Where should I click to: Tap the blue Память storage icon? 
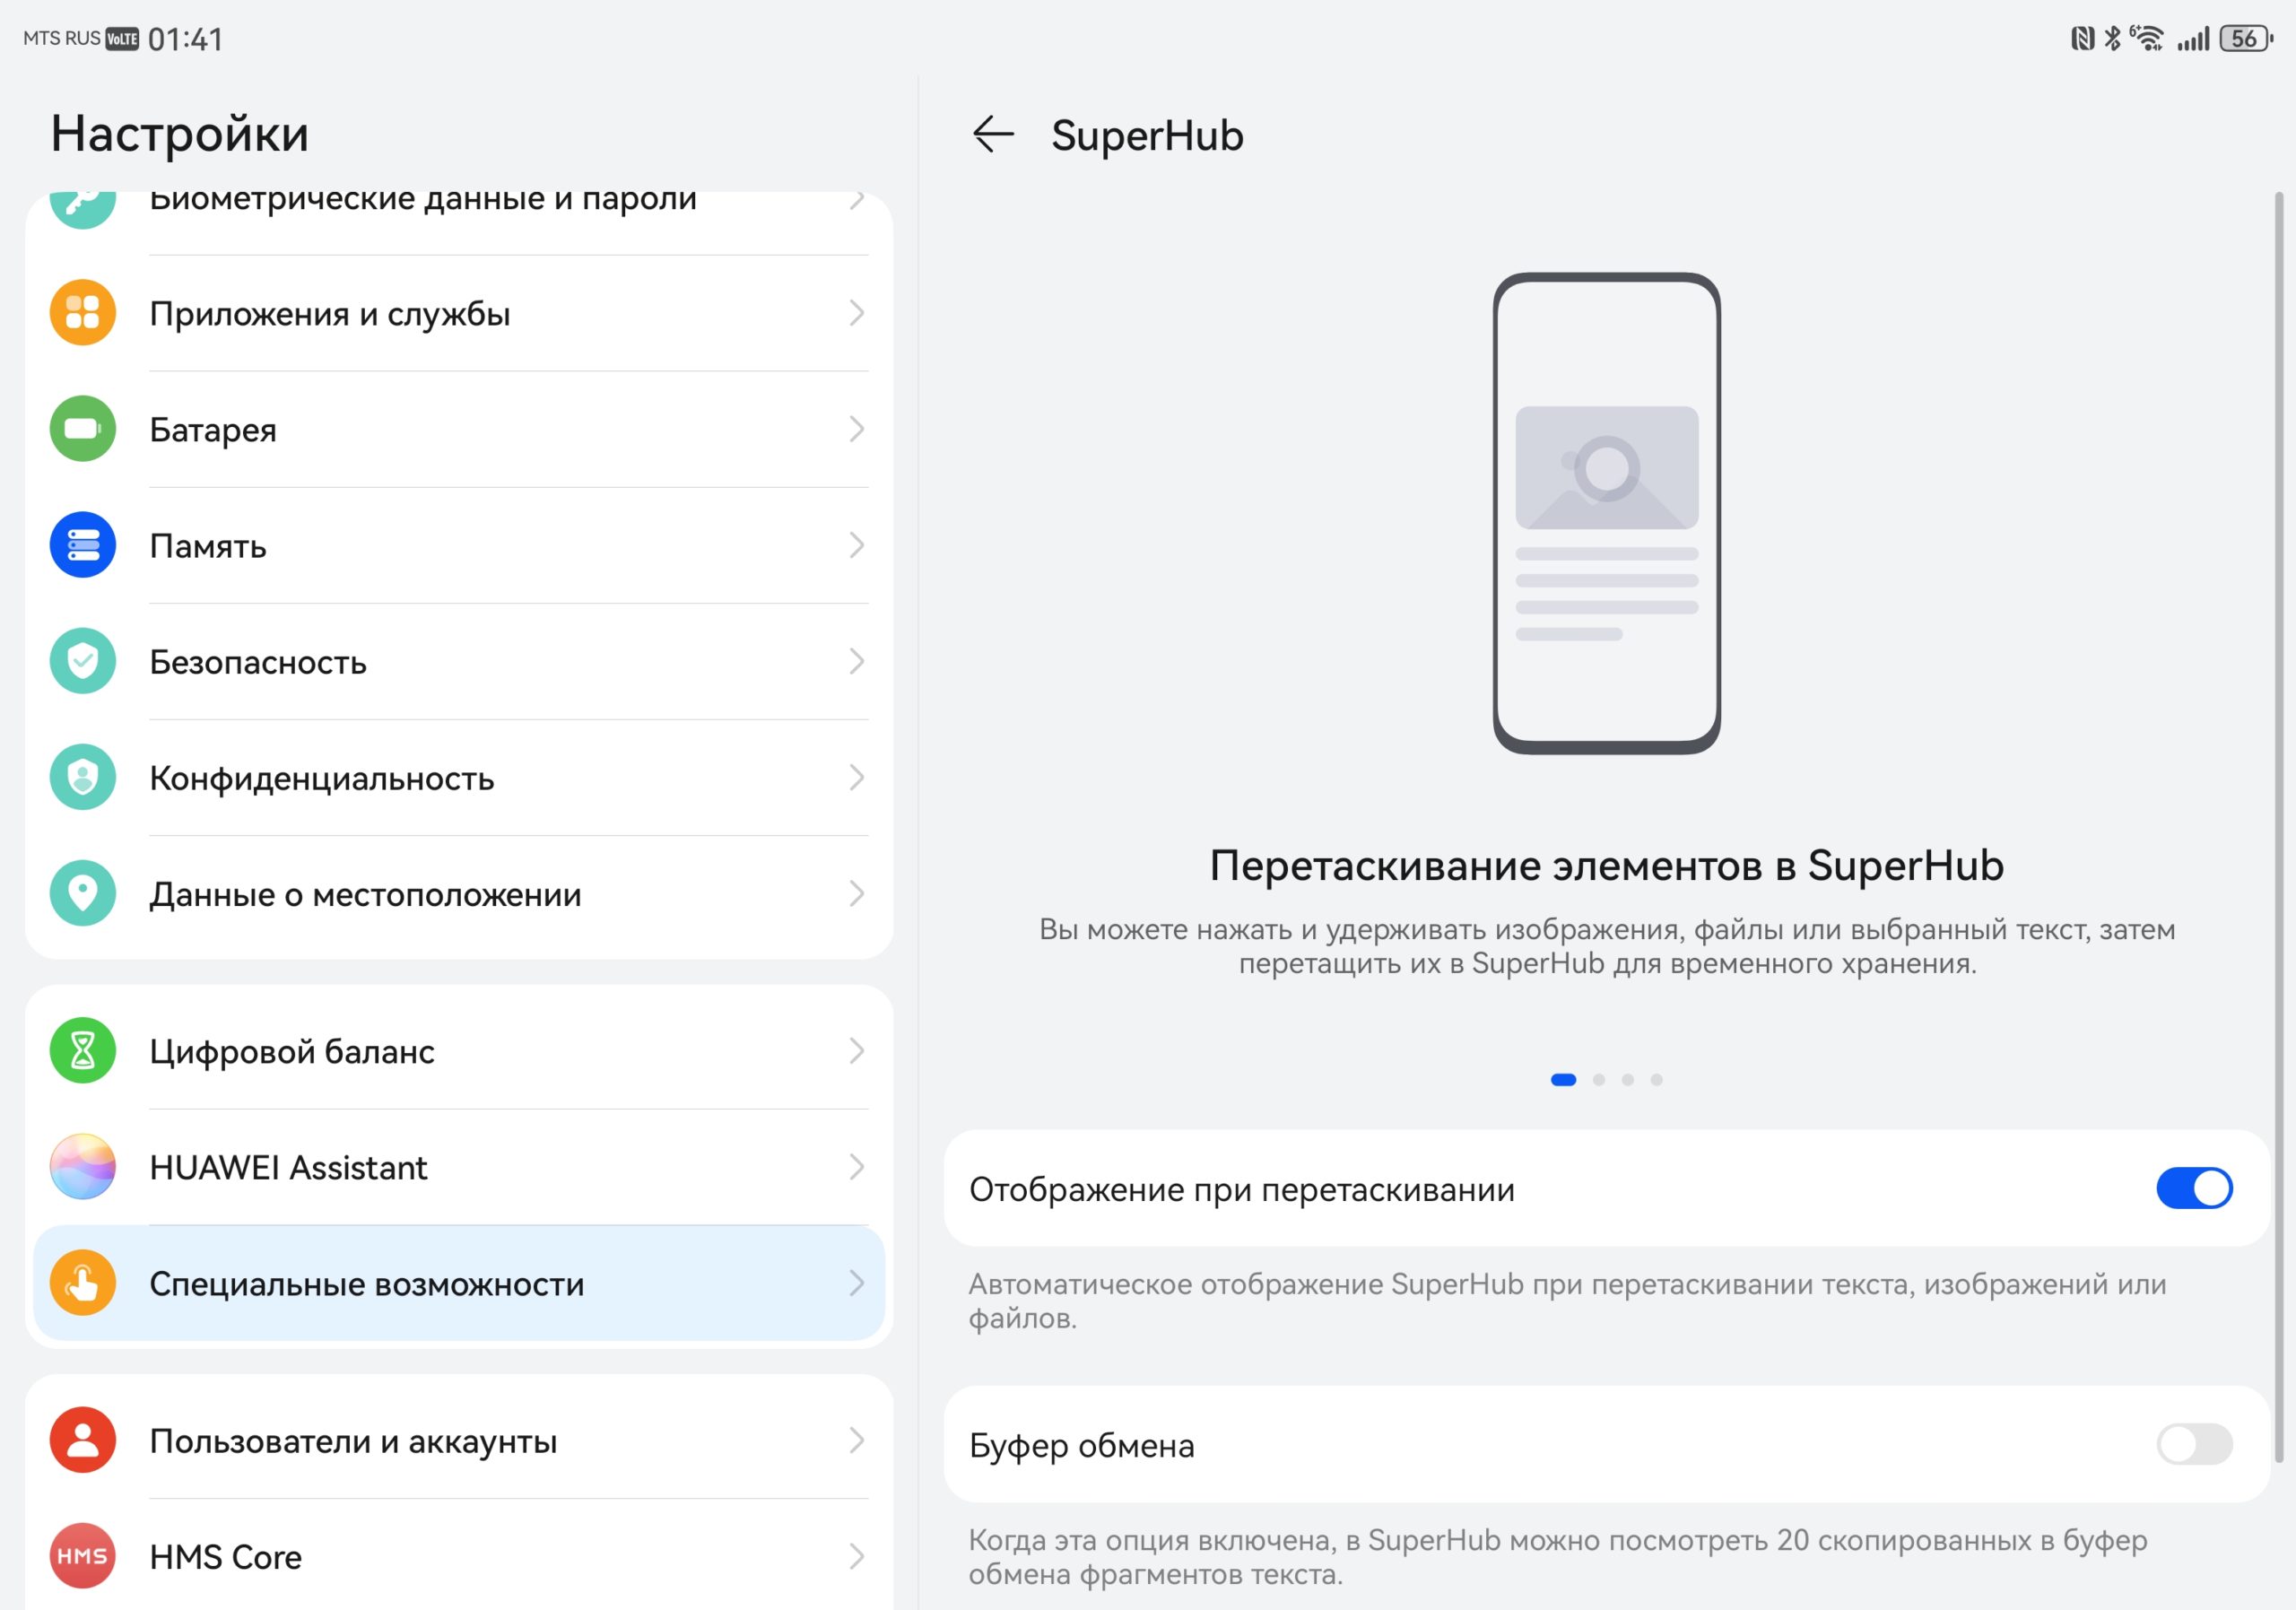tap(83, 544)
